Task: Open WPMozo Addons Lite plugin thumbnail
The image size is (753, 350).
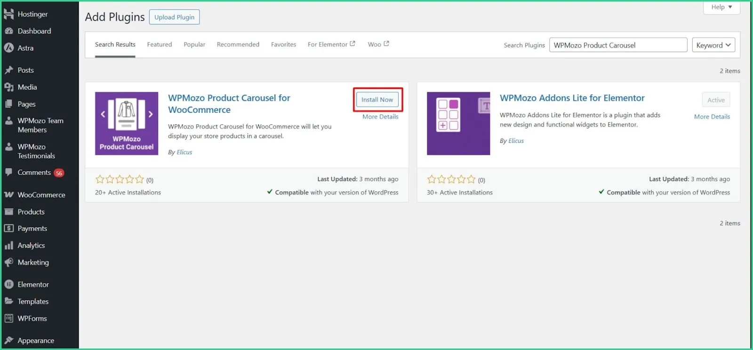Action: 458,123
